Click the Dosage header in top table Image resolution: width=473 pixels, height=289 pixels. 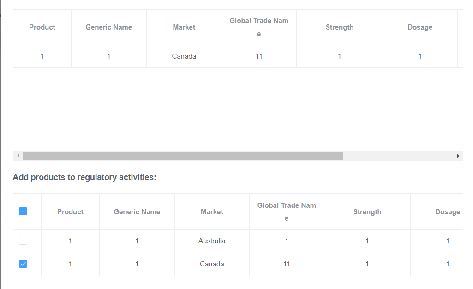point(420,27)
